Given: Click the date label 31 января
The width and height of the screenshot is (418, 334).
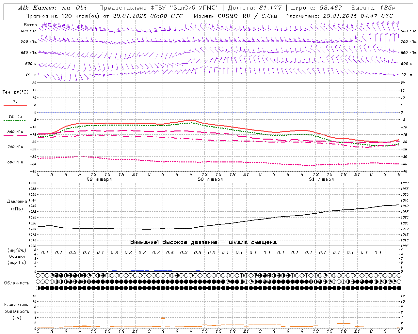Looking at the screenshot, I should [x=321, y=179].
